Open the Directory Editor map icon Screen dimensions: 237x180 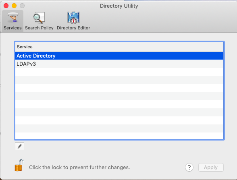click(73, 18)
